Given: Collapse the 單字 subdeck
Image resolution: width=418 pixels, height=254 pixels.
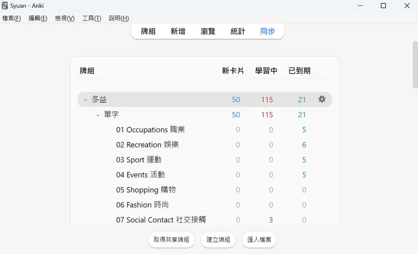Looking at the screenshot, I should 98,115.
